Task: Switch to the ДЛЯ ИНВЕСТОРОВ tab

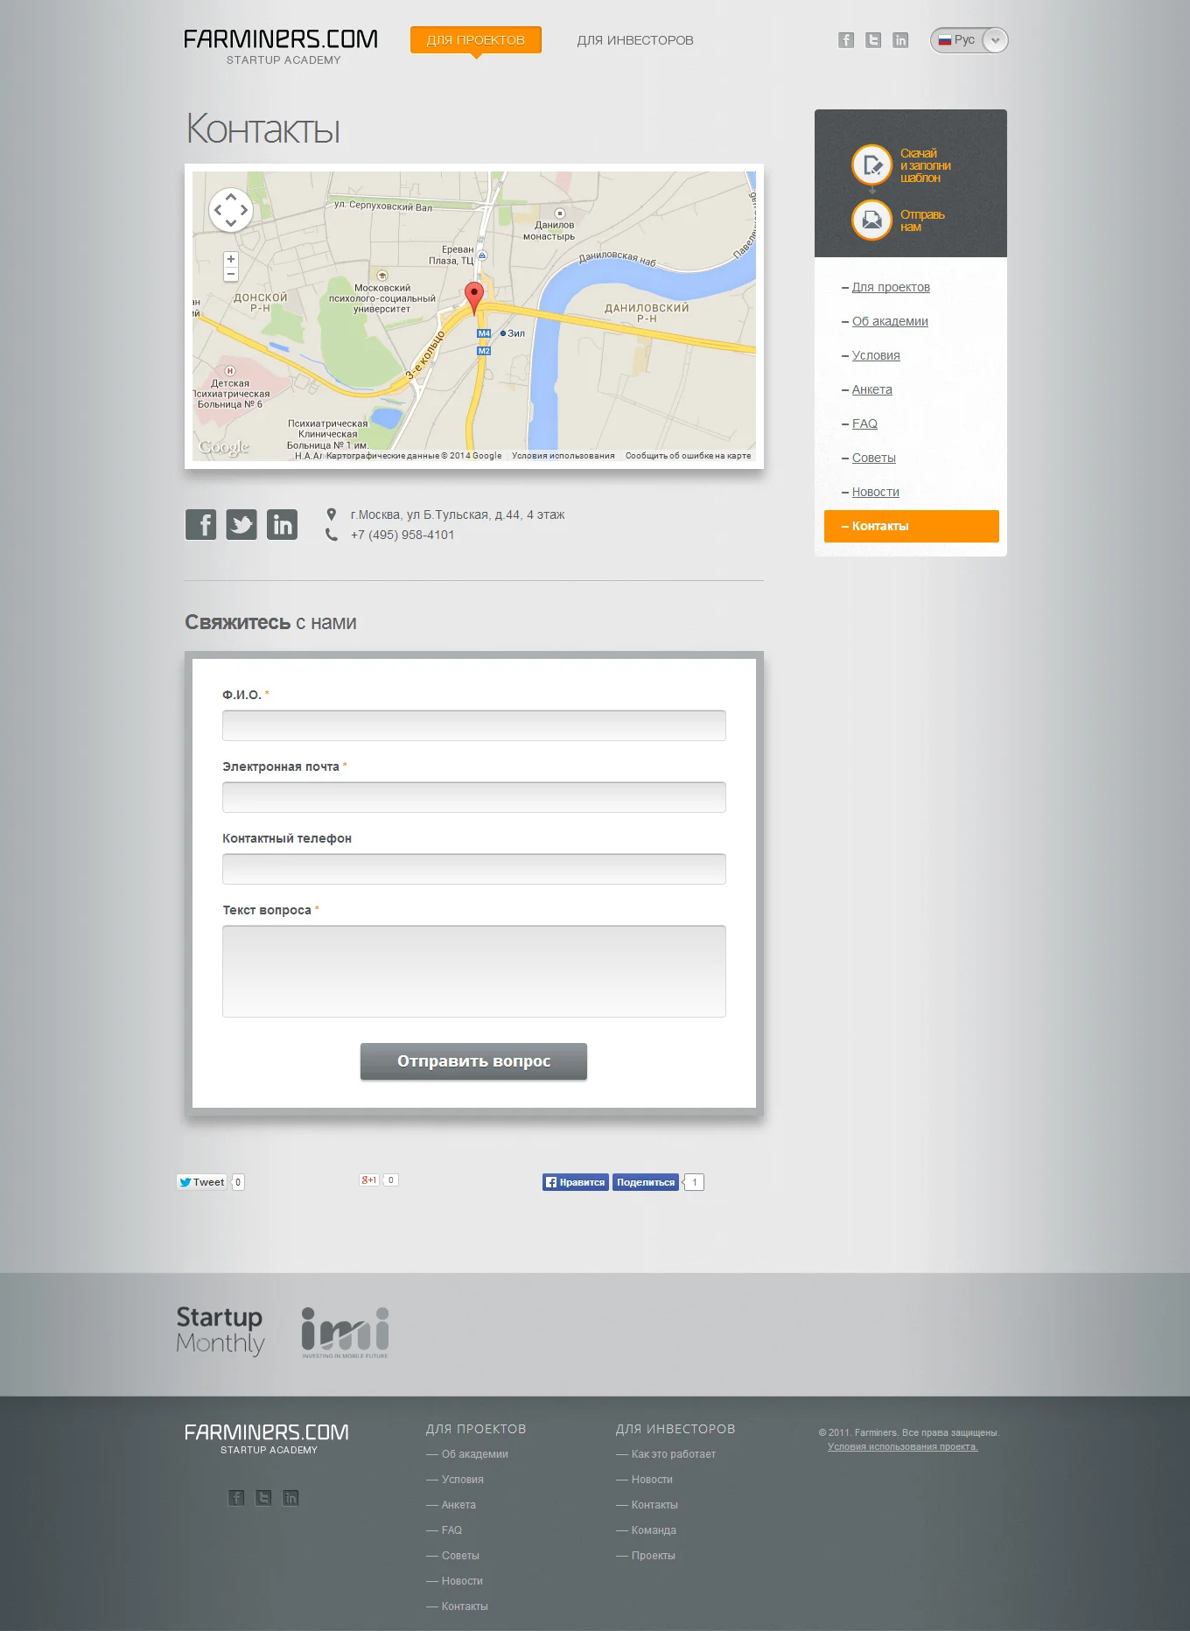Action: click(635, 40)
